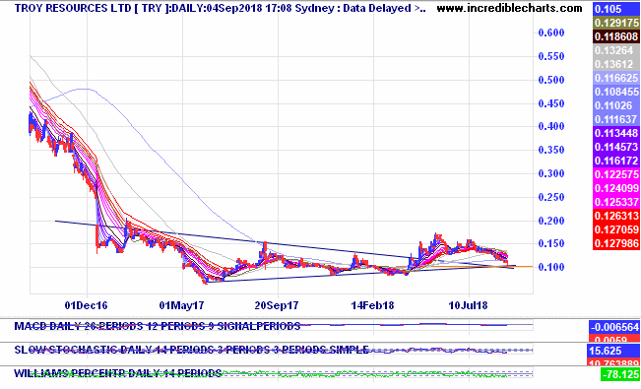Click the 14Feb18 date label

pos(372,305)
